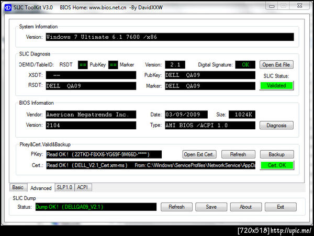Save the SLIC dump
Image resolution: width=314 pixels, height=236 pixels.
pyautogui.click(x=211, y=207)
